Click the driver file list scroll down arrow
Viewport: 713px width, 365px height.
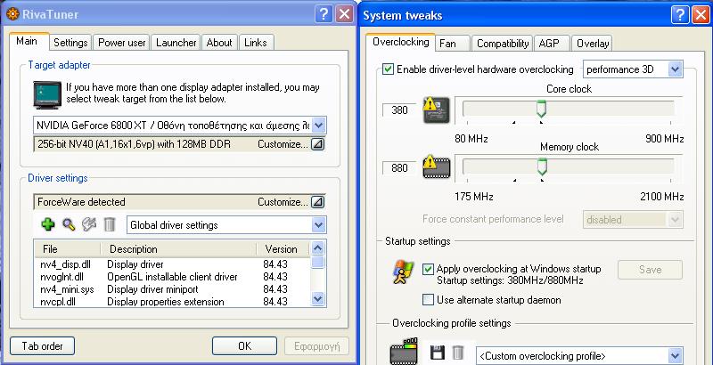[318, 299]
